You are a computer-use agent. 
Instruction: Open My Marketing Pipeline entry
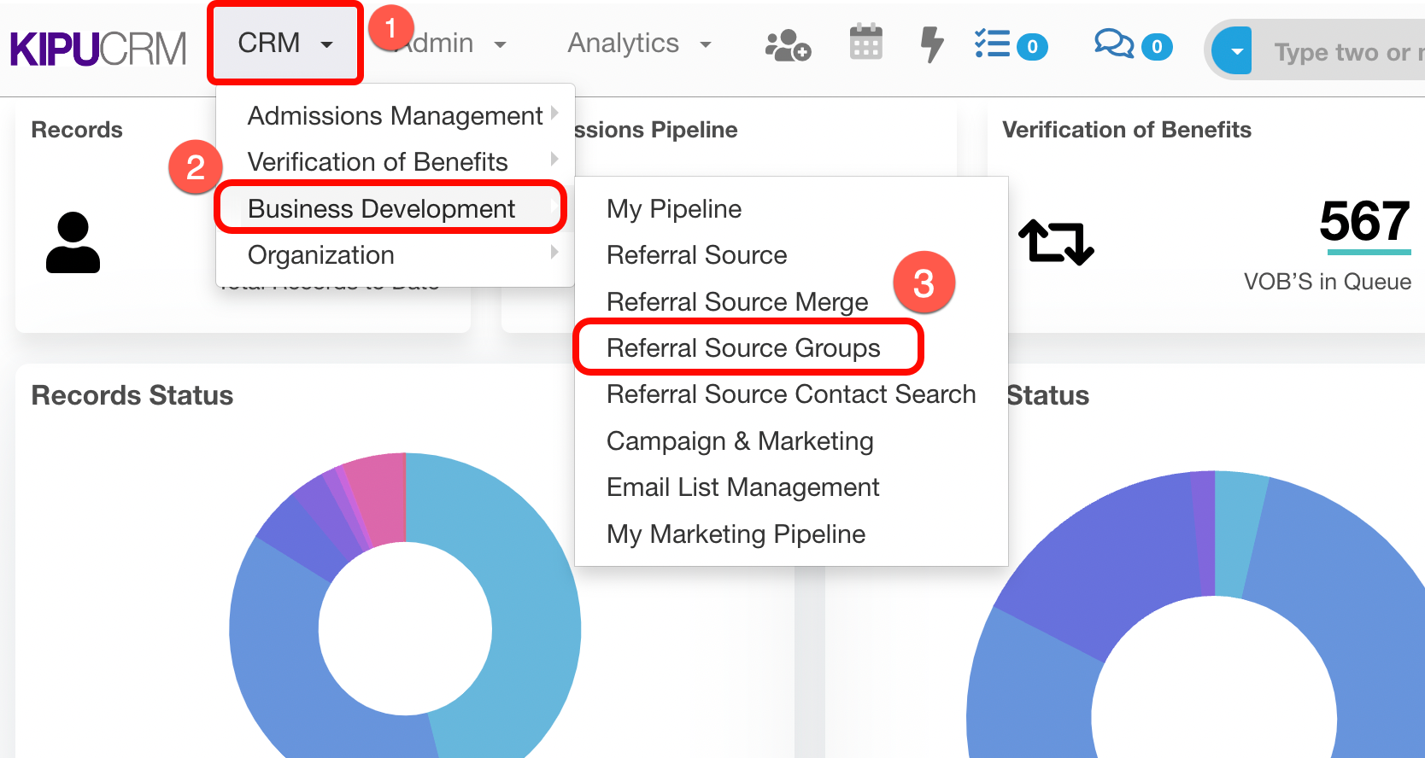[x=736, y=534]
